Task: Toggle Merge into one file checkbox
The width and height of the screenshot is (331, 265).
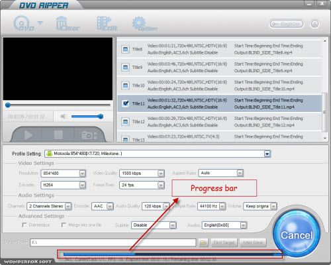Action: [64, 225]
